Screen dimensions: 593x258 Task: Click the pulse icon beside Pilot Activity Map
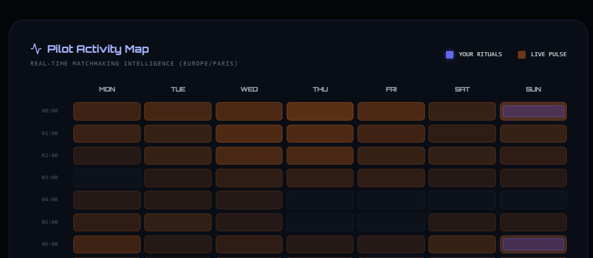click(36, 49)
